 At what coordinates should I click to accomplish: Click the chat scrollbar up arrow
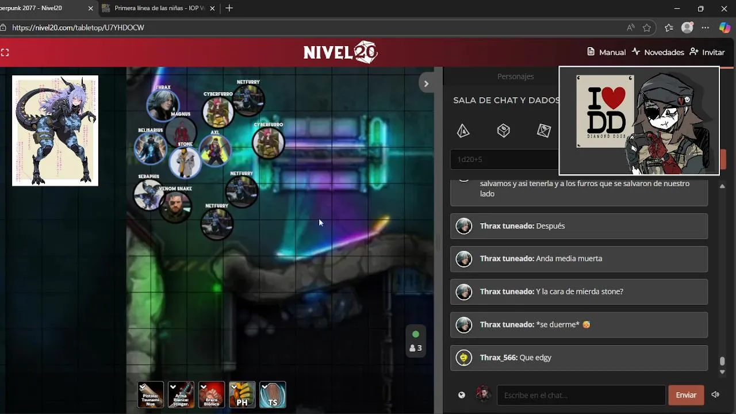tap(722, 186)
